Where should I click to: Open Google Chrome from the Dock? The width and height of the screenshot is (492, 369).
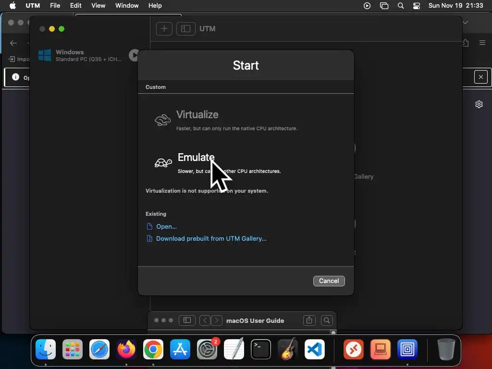tap(153, 349)
